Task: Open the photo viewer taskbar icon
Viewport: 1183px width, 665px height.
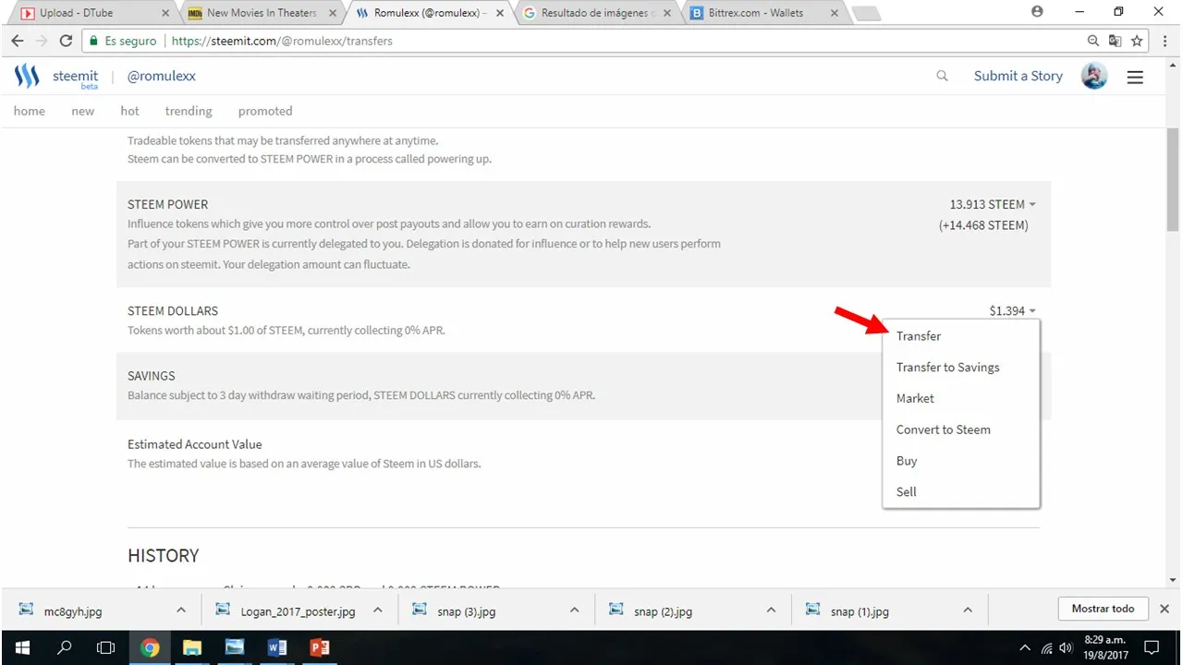Action: pyautogui.click(x=235, y=647)
